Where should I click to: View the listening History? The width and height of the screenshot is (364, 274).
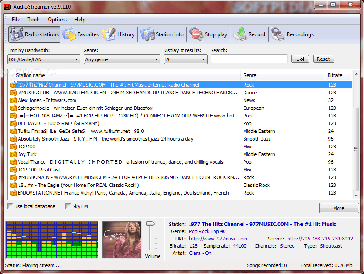click(119, 34)
